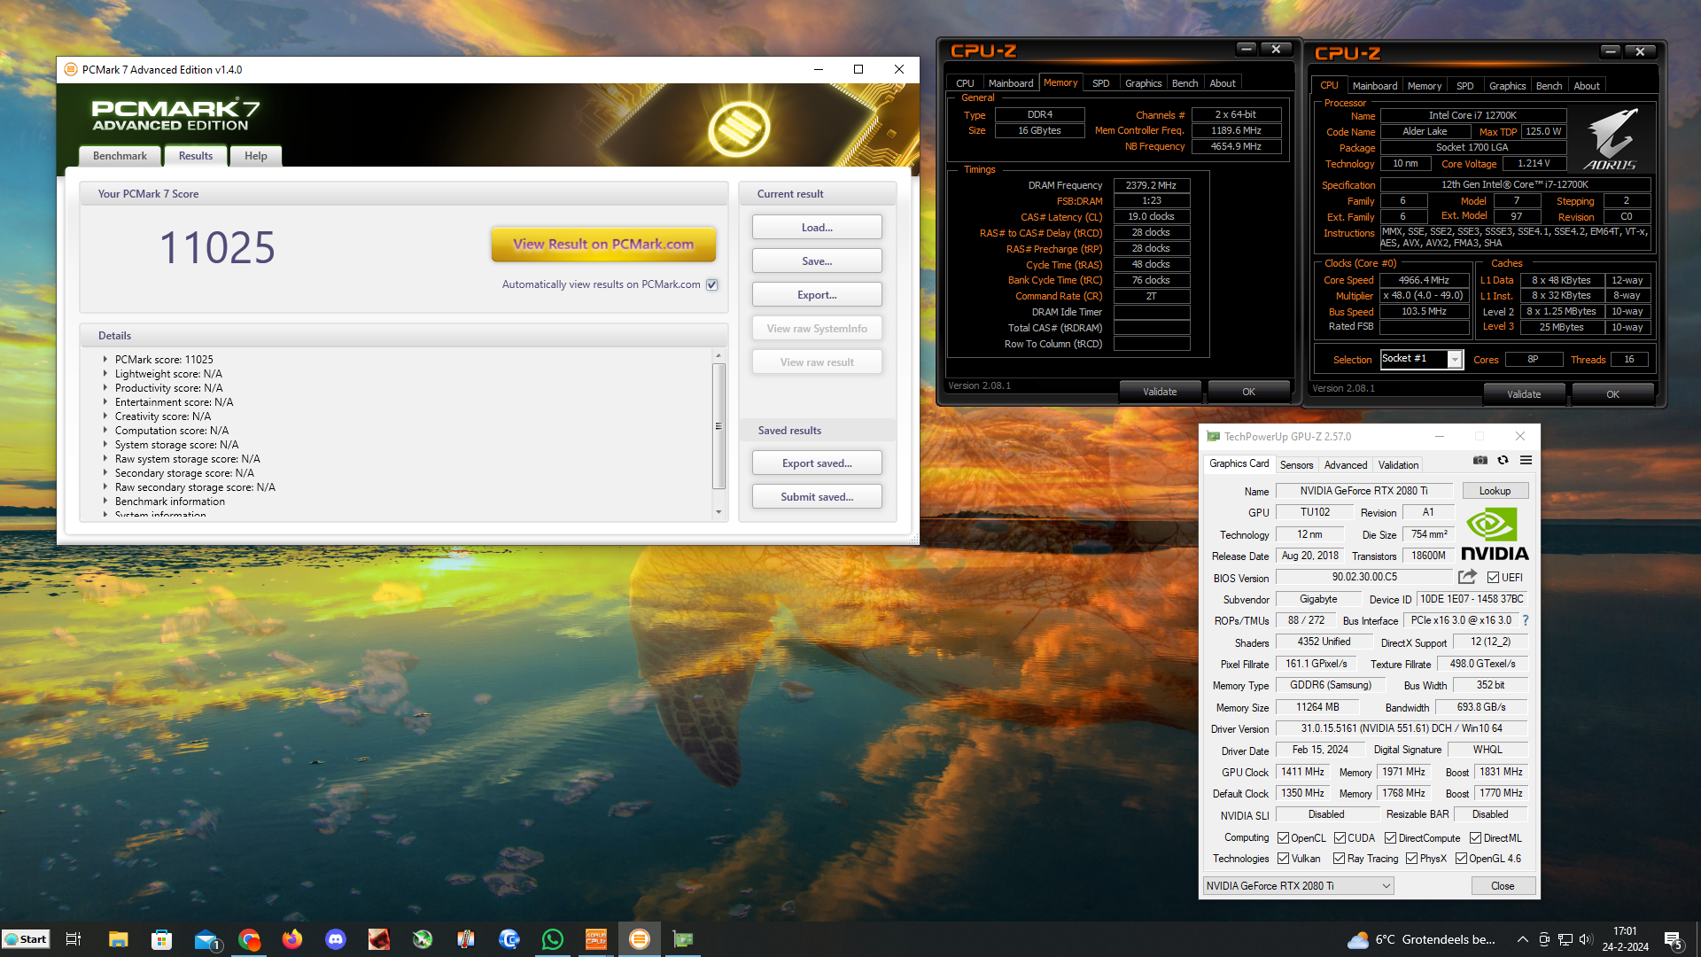Switch to the Benchmark tab in PCMark
The height and width of the screenshot is (957, 1701).
(120, 156)
